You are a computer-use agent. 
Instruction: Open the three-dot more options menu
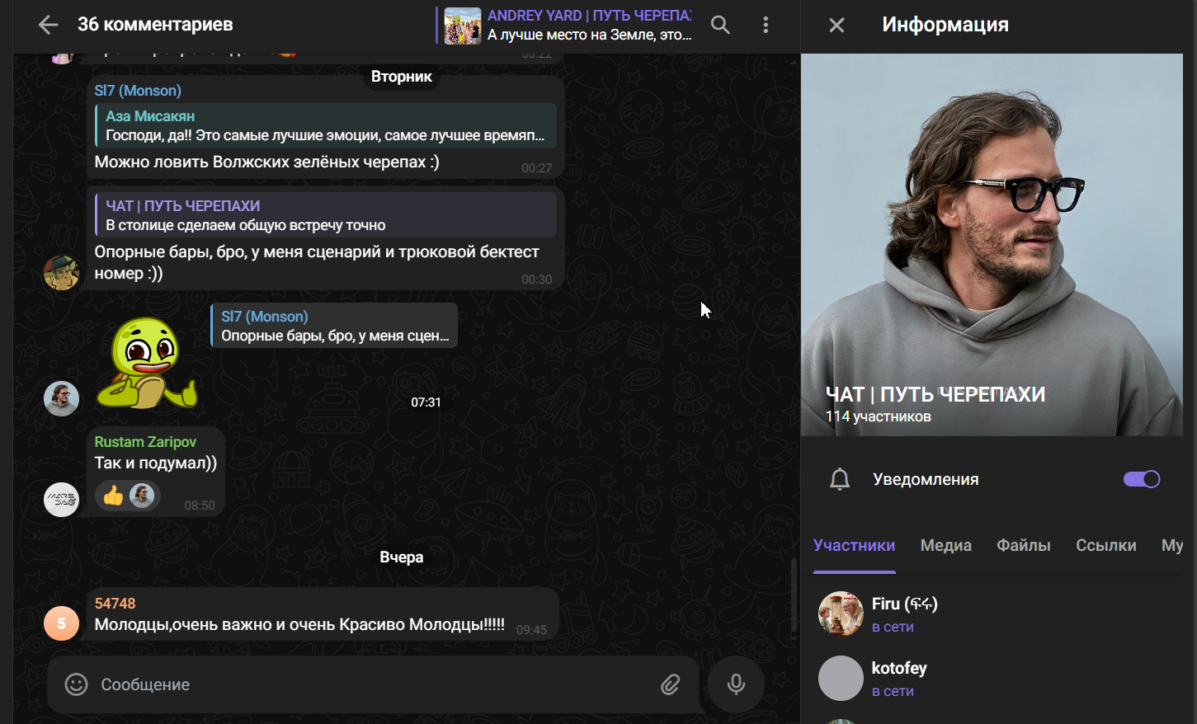tap(766, 25)
